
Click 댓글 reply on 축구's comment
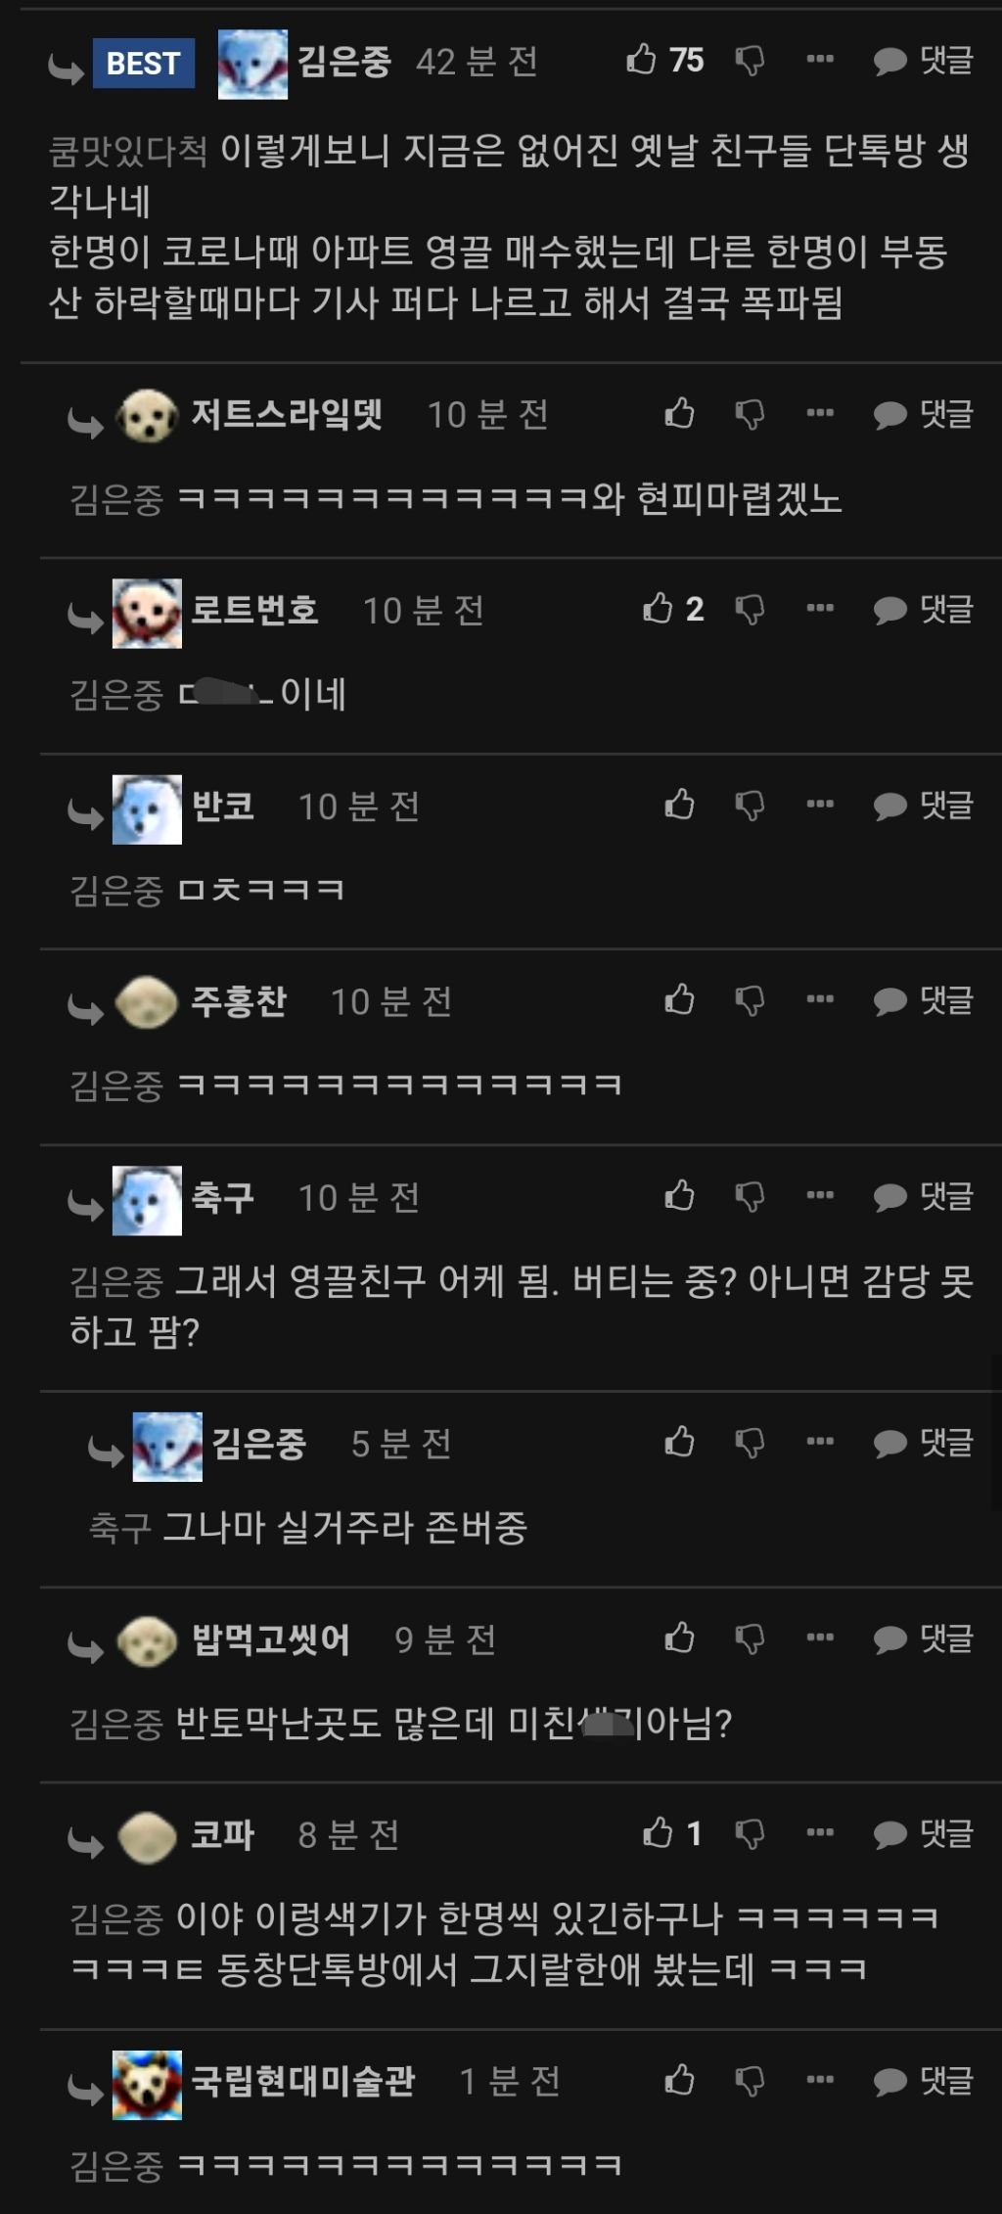[x=923, y=1196]
